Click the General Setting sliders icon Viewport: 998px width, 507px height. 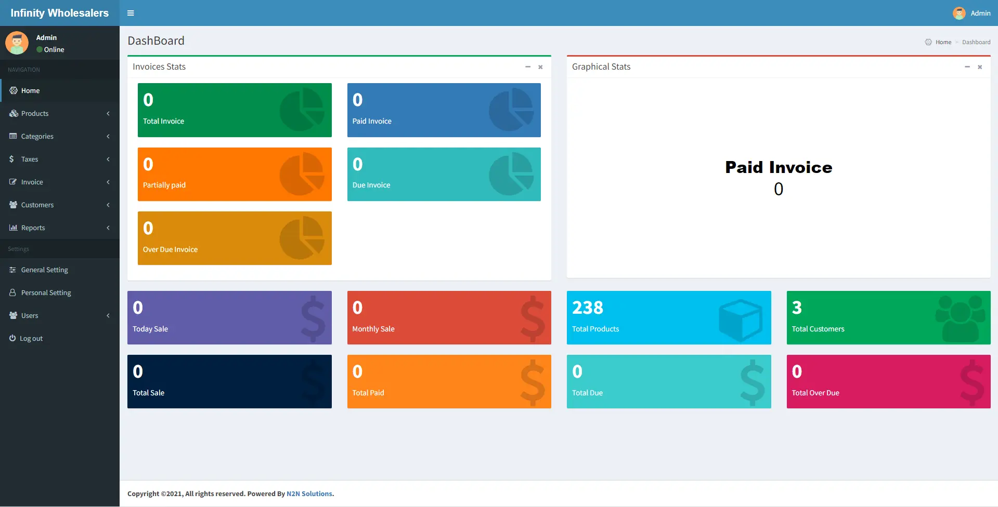(x=12, y=270)
